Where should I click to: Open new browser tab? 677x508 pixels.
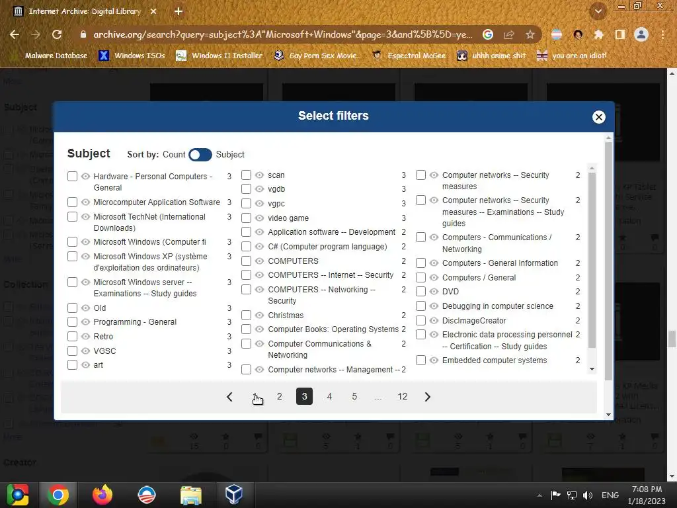(179, 12)
